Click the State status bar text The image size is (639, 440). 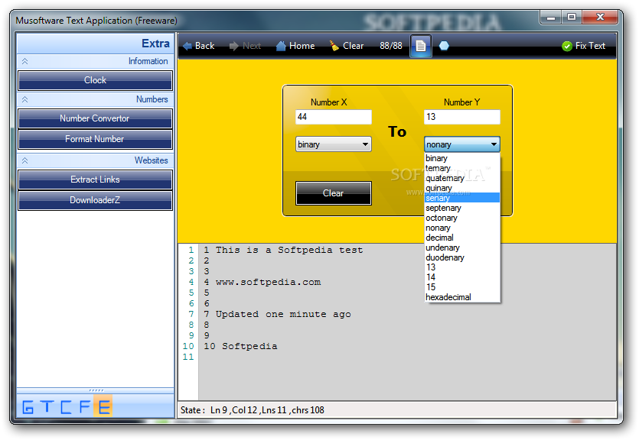click(253, 410)
